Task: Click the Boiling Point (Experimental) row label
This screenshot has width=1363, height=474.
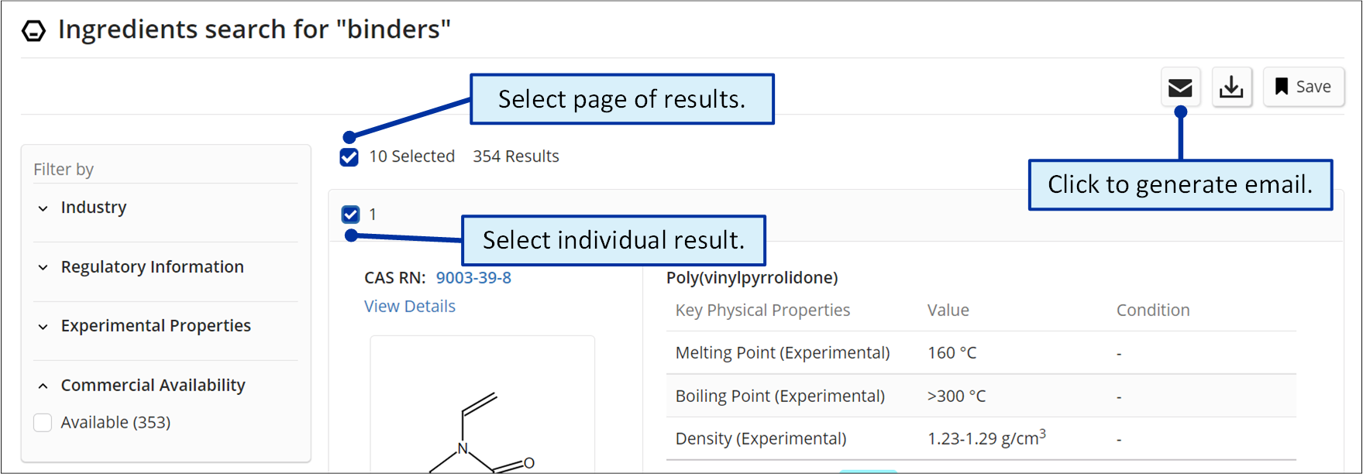Action: 780,397
